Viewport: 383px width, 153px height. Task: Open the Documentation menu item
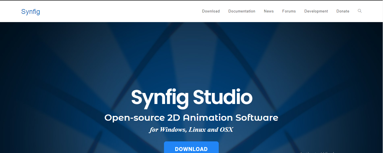click(x=242, y=11)
